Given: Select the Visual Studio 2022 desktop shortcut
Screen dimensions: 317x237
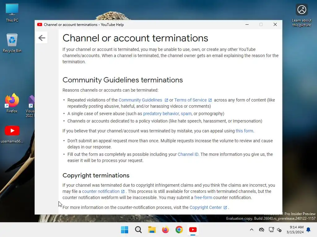Looking at the screenshot, I should (x=30, y=106).
